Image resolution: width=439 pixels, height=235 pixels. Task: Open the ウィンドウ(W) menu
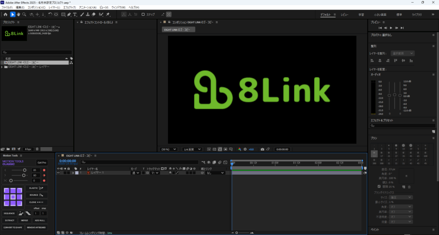pos(118,8)
